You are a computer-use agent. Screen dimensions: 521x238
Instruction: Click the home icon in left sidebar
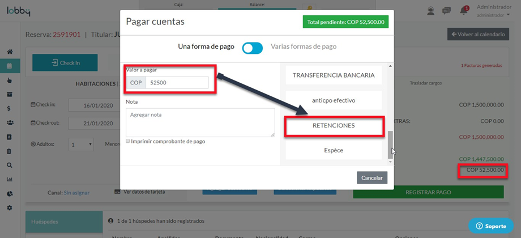click(x=9, y=52)
